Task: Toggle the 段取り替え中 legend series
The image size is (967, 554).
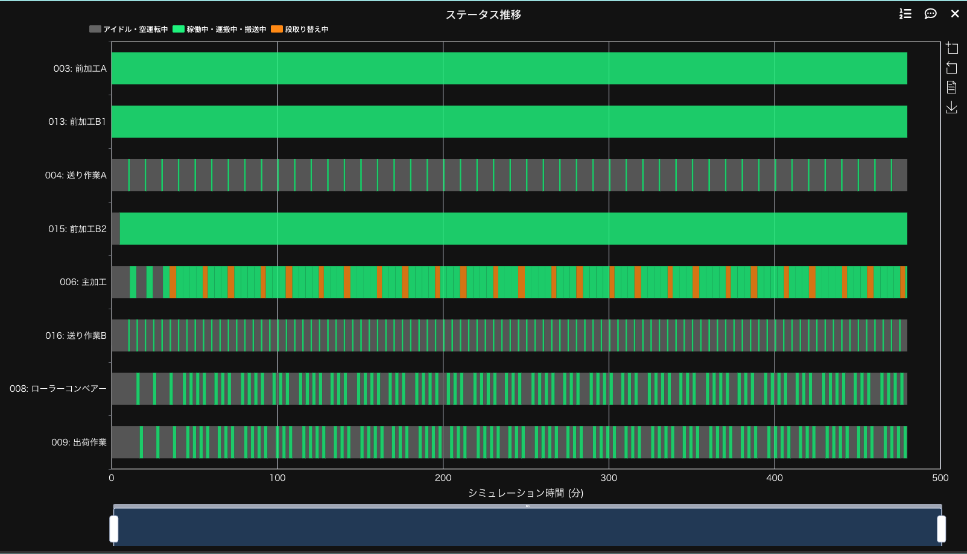Action: coord(300,29)
